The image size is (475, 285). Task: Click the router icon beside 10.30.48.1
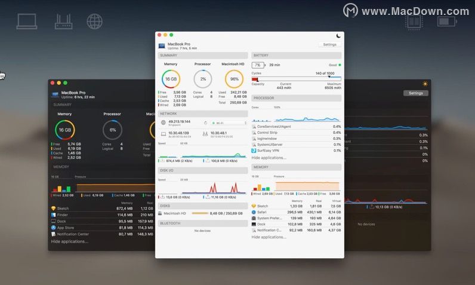pos(205,134)
